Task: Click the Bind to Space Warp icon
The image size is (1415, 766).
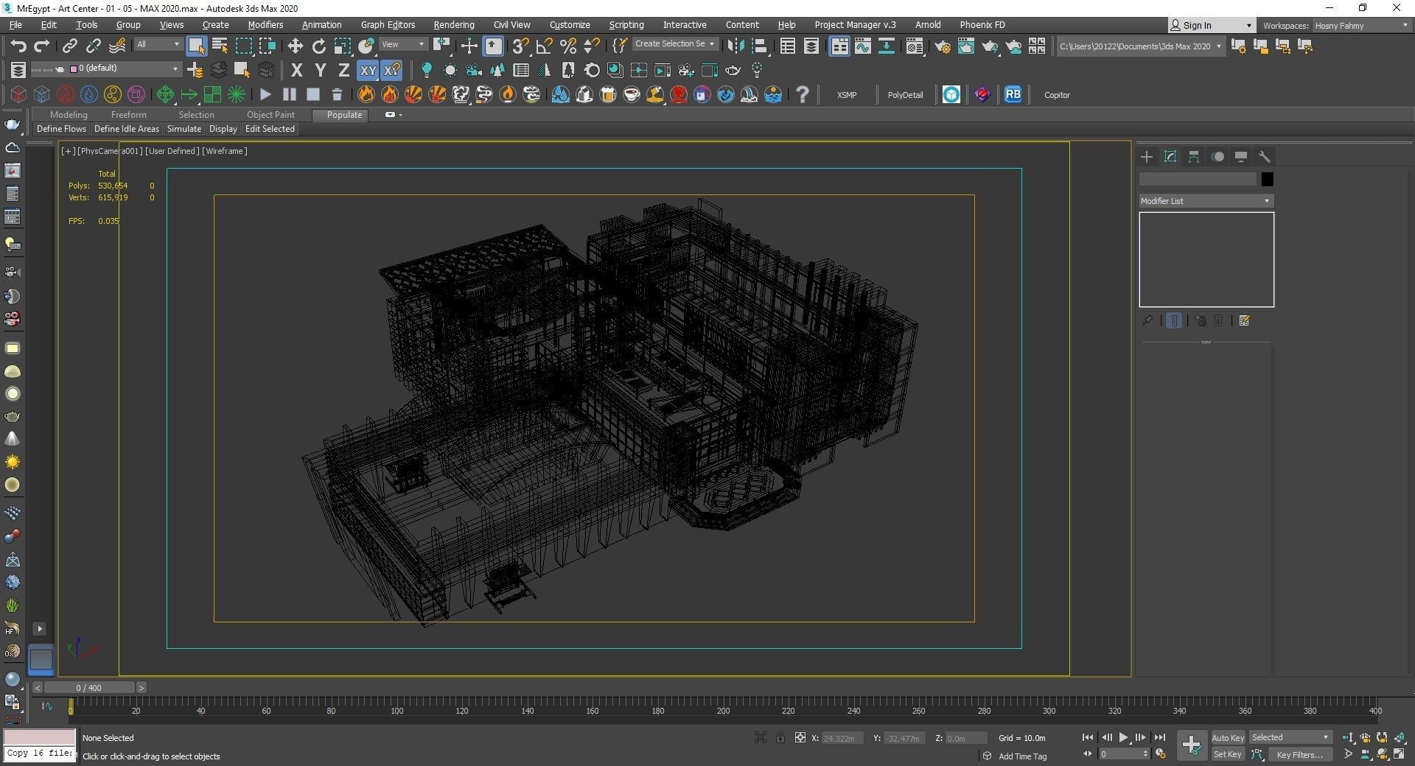Action: 117,46
